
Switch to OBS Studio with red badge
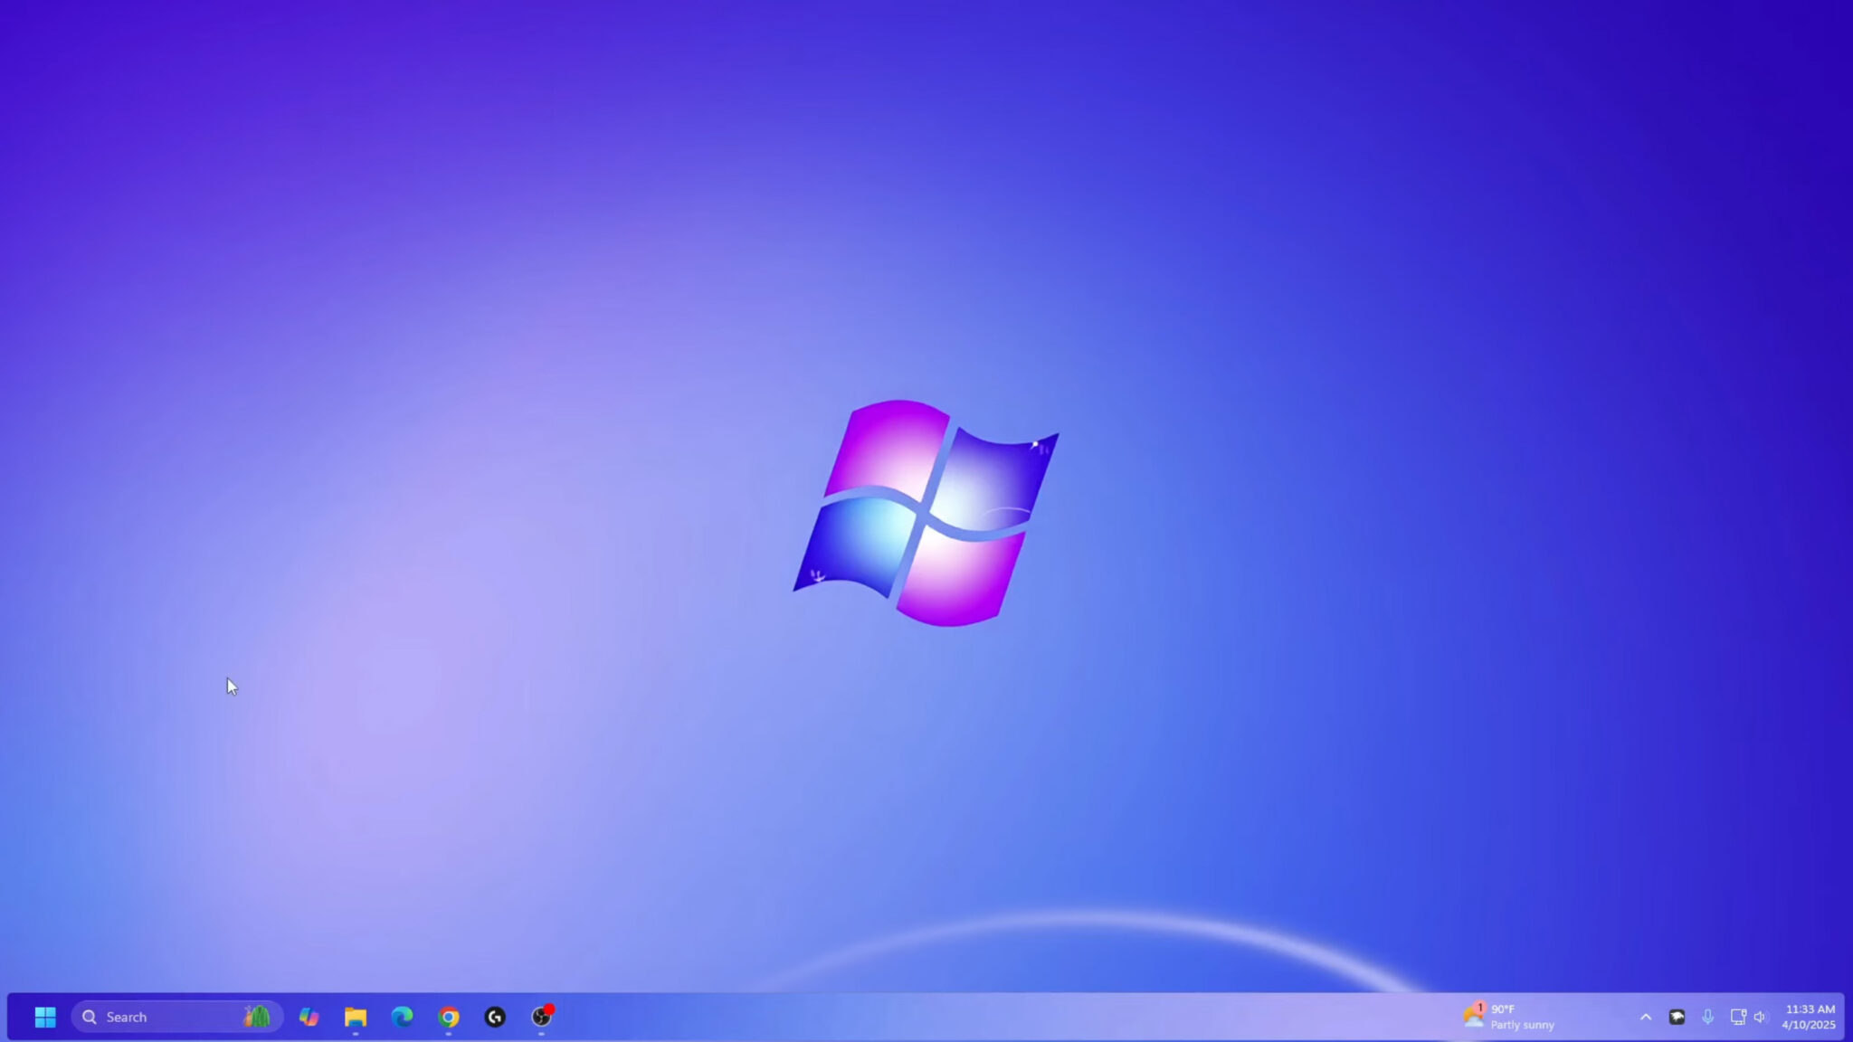pos(541,1017)
